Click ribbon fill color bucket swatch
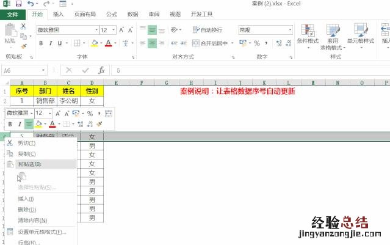390x245 pixels. pos(95,43)
